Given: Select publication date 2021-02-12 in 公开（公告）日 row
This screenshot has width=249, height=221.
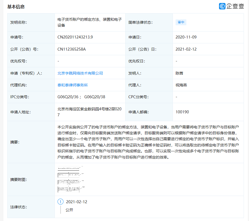Looking at the screenshot, I should coord(186,49).
